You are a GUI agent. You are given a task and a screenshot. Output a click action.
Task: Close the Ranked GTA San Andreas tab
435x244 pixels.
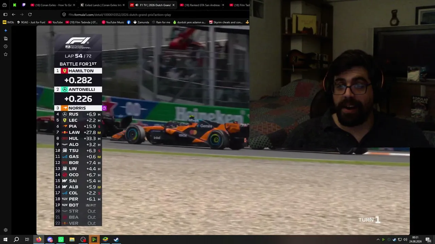pyautogui.click(x=223, y=5)
